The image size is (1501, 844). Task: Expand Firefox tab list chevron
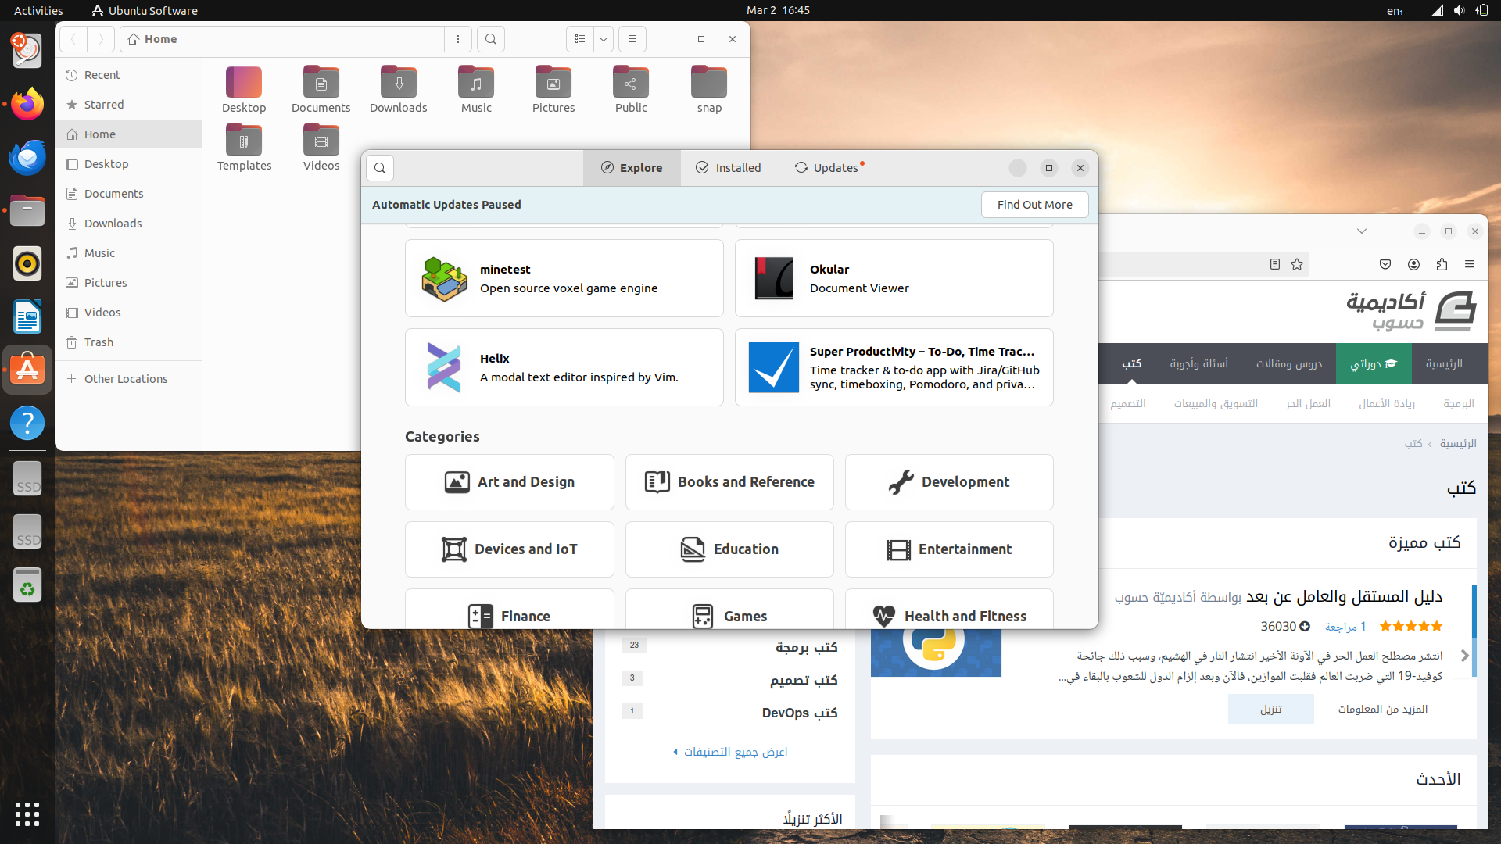1362,231
